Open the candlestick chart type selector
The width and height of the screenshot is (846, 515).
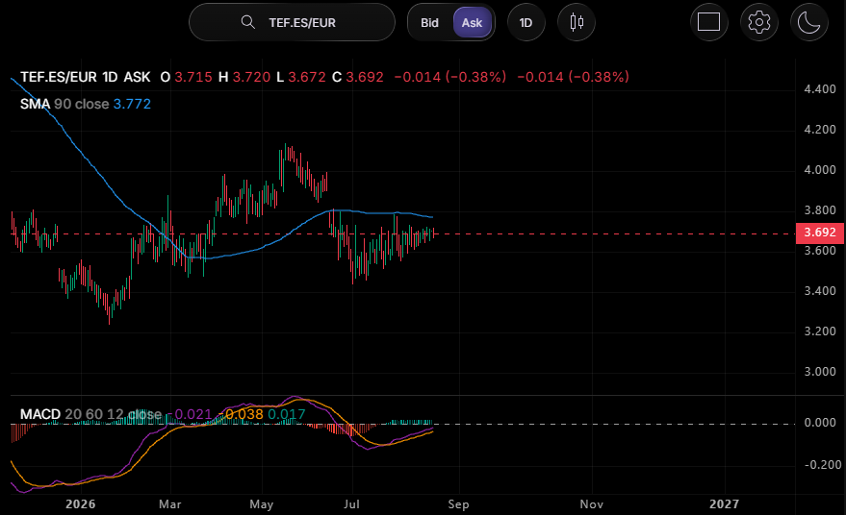tap(577, 22)
